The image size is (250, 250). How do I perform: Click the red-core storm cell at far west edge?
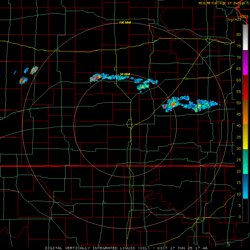click(x=23, y=80)
